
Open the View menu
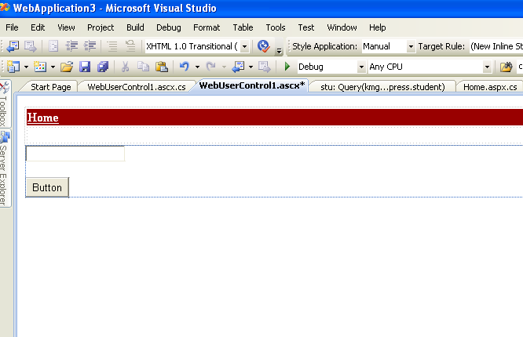66,27
